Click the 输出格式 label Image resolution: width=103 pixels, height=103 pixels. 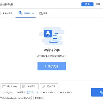click(x=21, y=92)
